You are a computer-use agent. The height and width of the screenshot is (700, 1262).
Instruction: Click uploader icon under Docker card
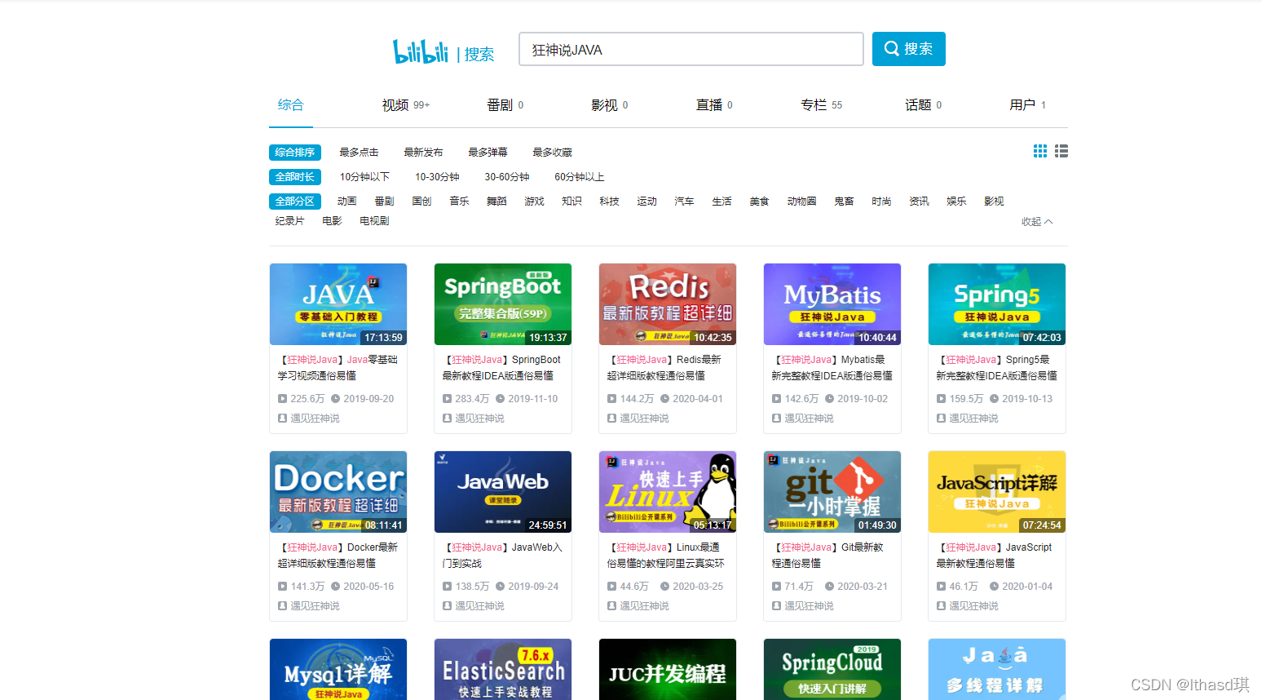click(282, 606)
